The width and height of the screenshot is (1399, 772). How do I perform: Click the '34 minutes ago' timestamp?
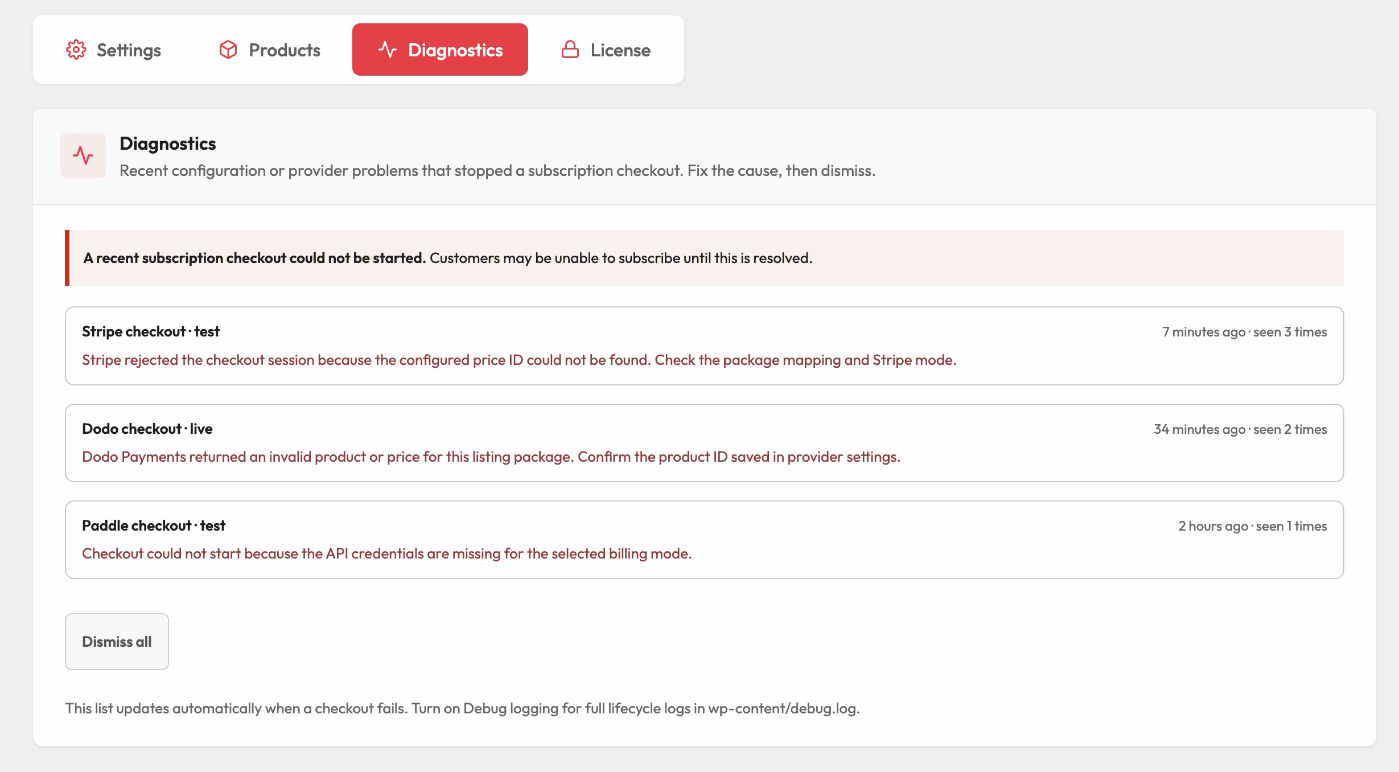pyautogui.click(x=1200, y=429)
